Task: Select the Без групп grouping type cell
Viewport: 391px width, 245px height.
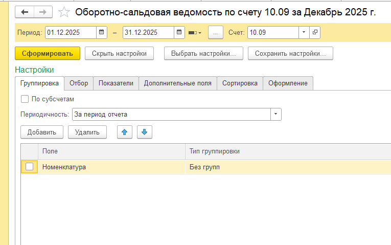Action: (286, 167)
